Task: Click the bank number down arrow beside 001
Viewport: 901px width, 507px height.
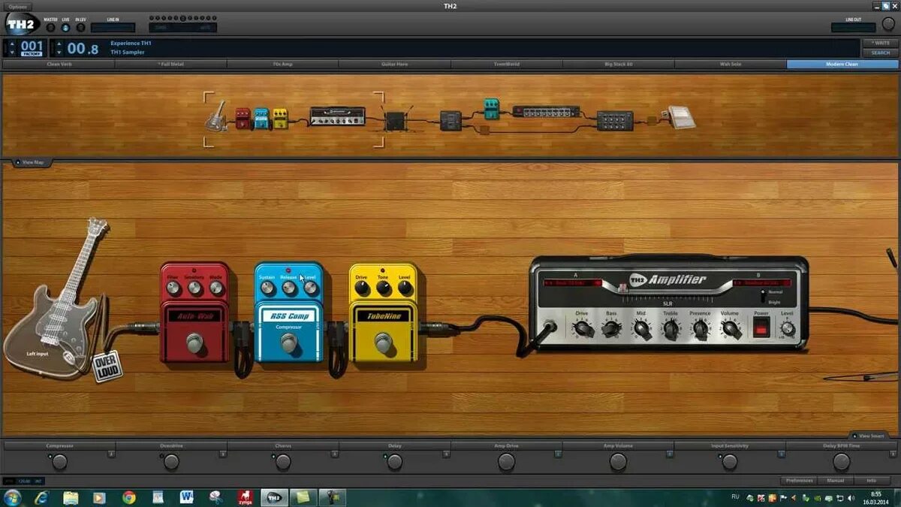Action: pyautogui.click(x=11, y=53)
